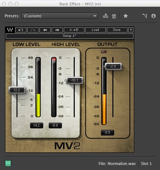
Task: Click the OUTPUT label
Action: (107, 45)
